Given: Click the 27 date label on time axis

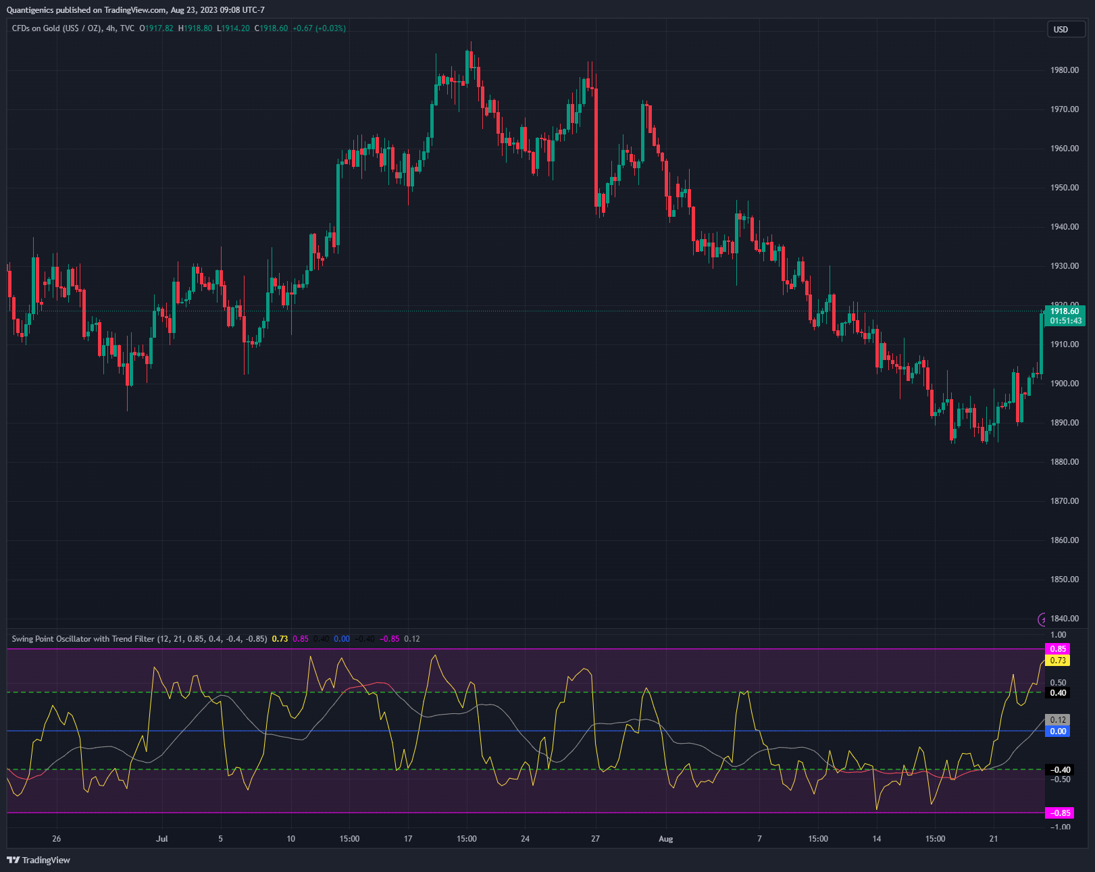Looking at the screenshot, I should point(595,839).
